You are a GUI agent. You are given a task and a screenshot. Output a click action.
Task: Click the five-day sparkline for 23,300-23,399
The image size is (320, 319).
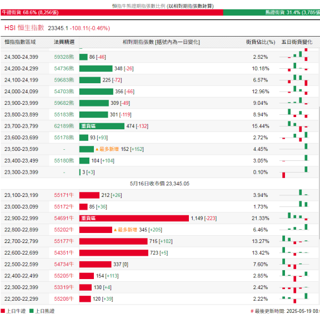294,172
